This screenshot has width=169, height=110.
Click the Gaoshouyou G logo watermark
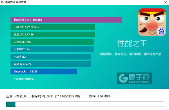click(123, 78)
